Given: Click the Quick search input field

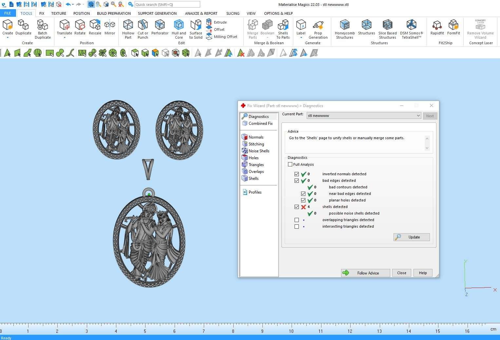Looking at the screenshot, I should (167, 5).
